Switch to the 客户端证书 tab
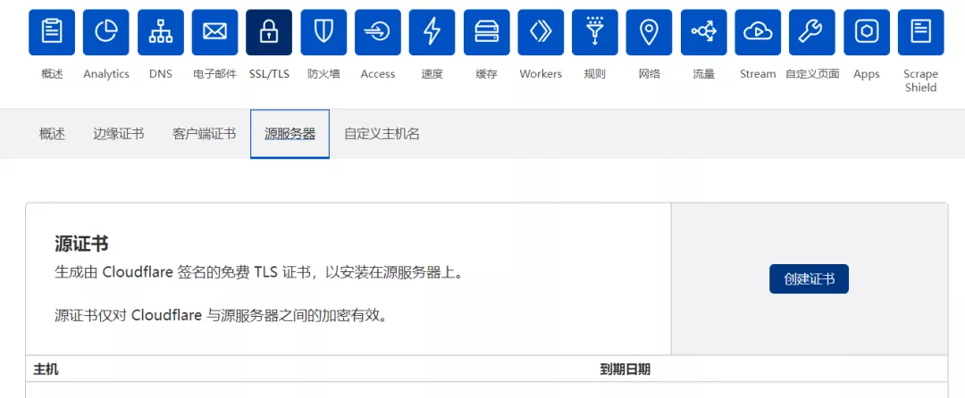The image size is (965, 398). click(x=205, y=134)
